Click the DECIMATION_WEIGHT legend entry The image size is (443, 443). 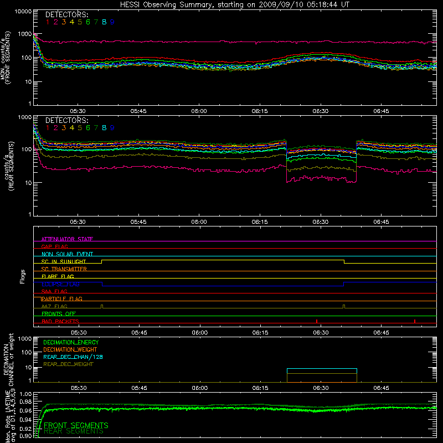coord(70,349)
